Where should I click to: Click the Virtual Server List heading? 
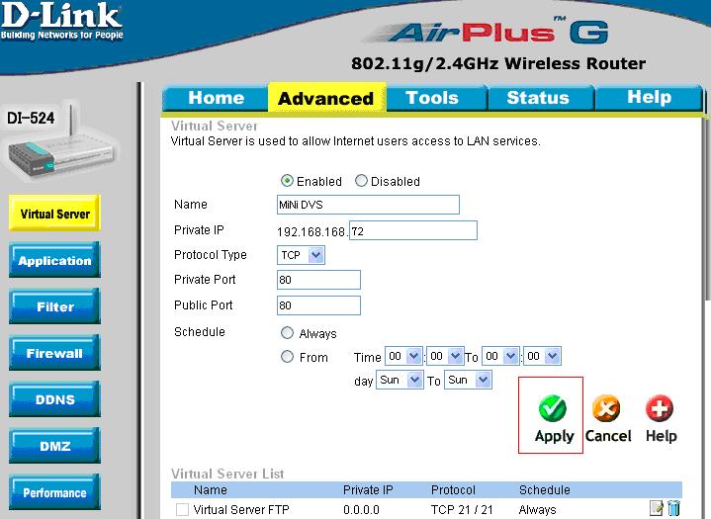click(227, 474)
